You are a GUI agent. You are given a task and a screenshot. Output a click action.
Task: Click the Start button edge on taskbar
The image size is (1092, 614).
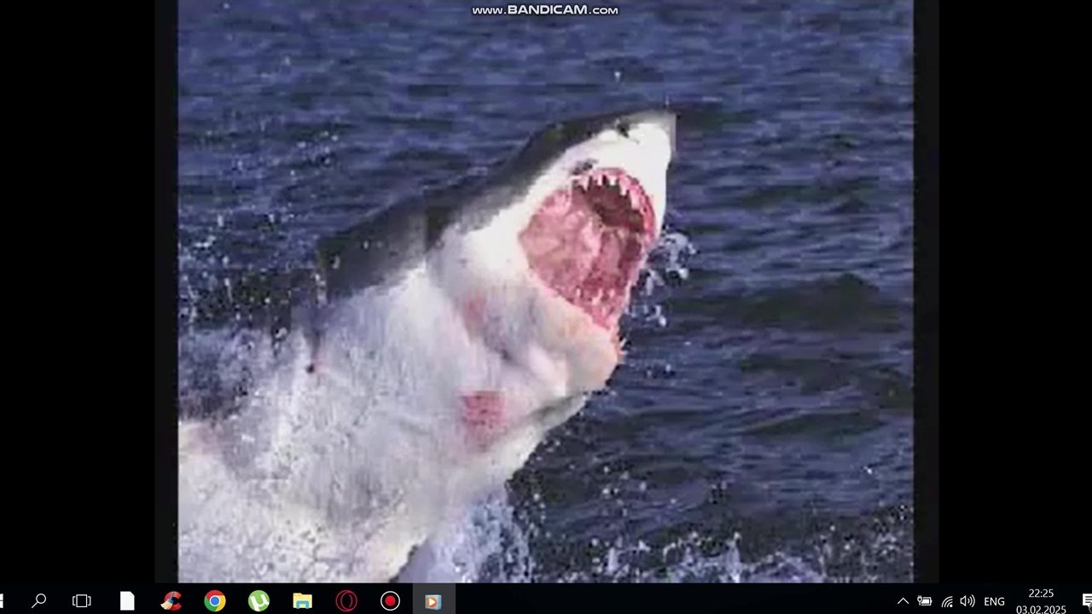click(2, 601)
